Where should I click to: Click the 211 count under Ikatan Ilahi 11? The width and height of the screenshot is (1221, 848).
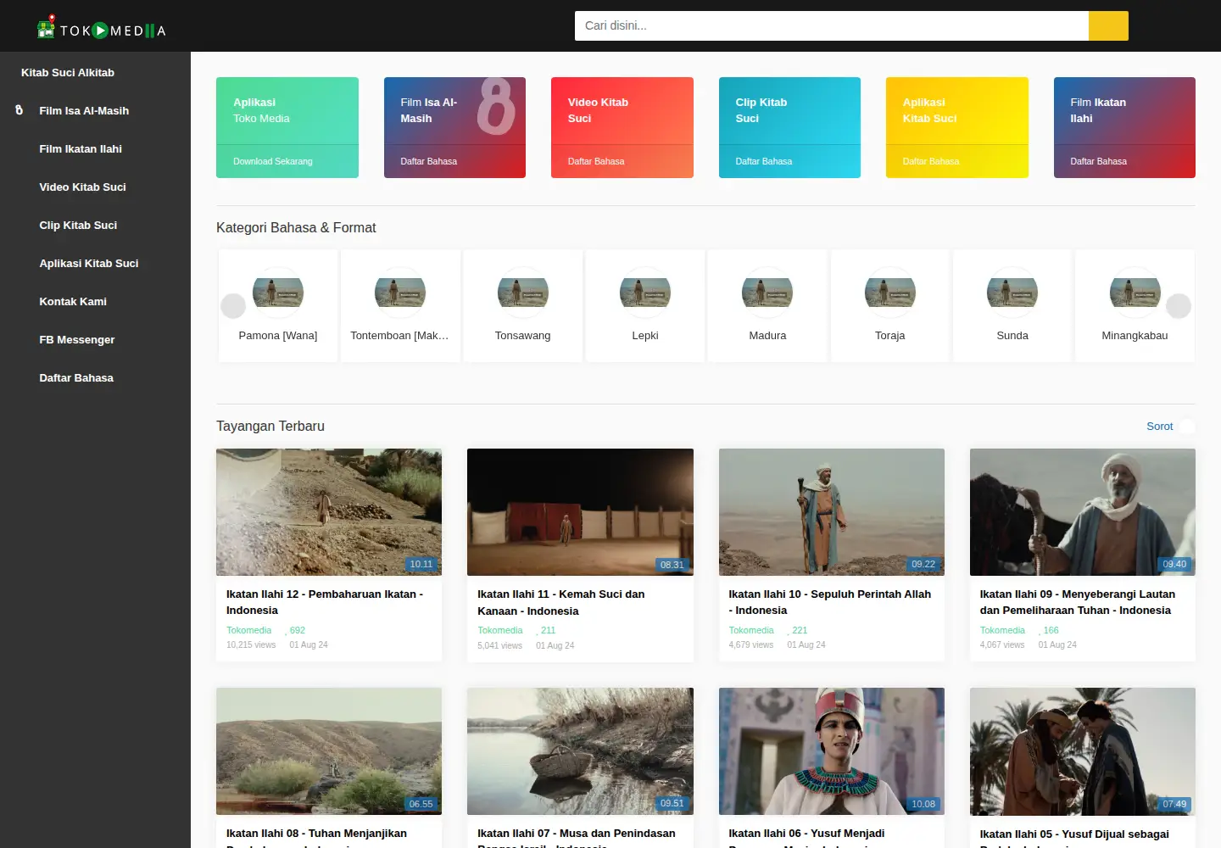549,630
